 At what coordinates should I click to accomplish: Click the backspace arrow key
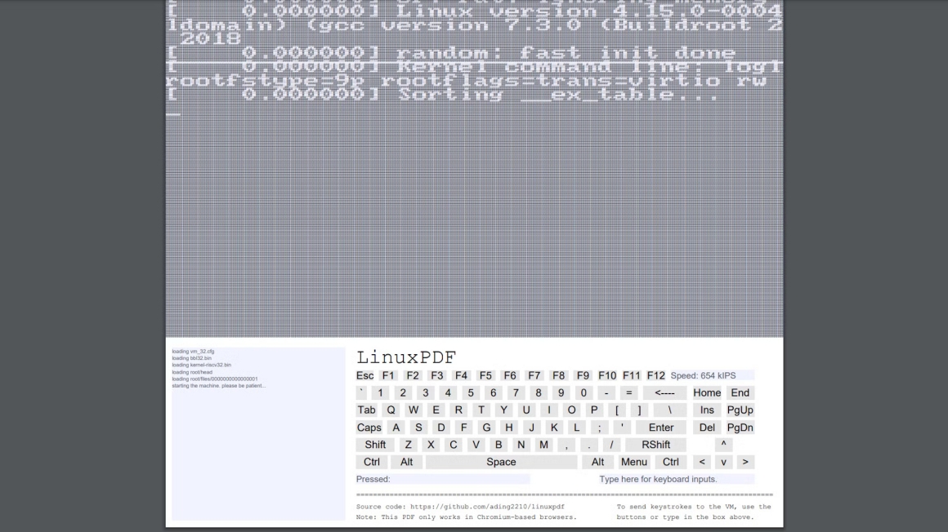pos(664,392)
